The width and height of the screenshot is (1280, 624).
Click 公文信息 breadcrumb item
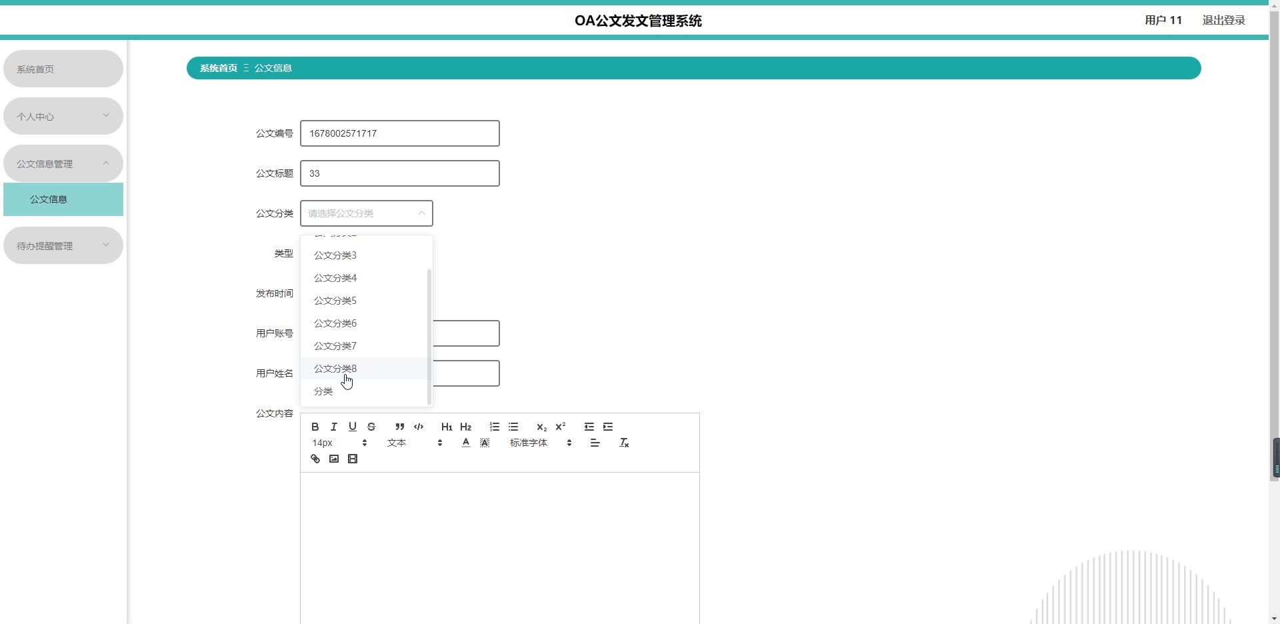[x=273, y=68]
